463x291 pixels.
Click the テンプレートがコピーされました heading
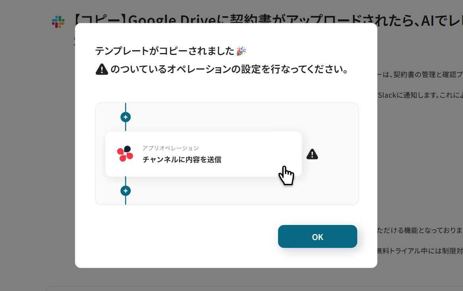(164, 51)
